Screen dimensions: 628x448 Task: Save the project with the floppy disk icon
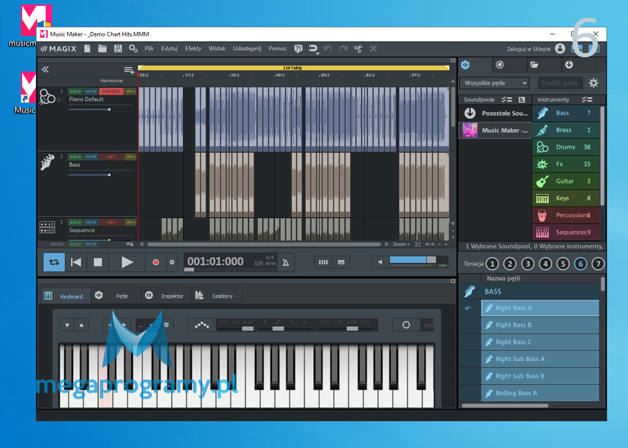pos(118,48)
